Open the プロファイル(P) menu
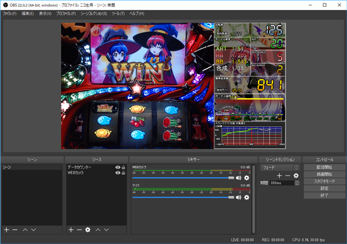This screenshot has width=347, height=244. (66, 13)
